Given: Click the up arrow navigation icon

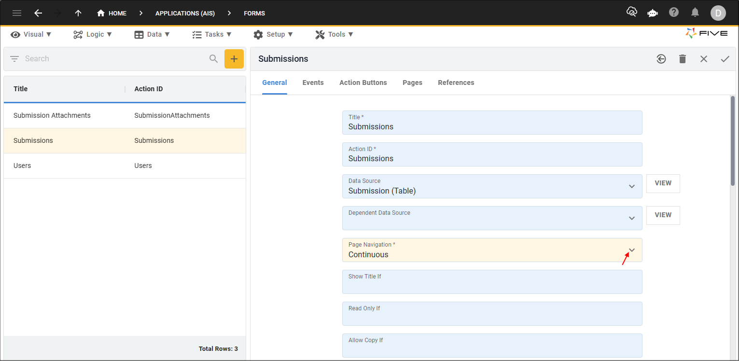Looking at the screenshot, I should point(78,13).
